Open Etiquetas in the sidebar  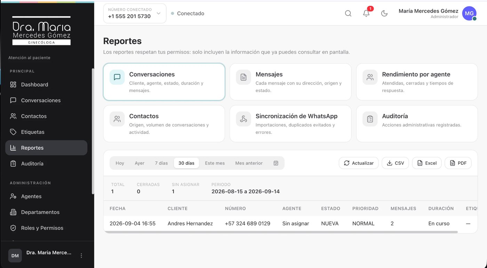click(x=46, y=132)
